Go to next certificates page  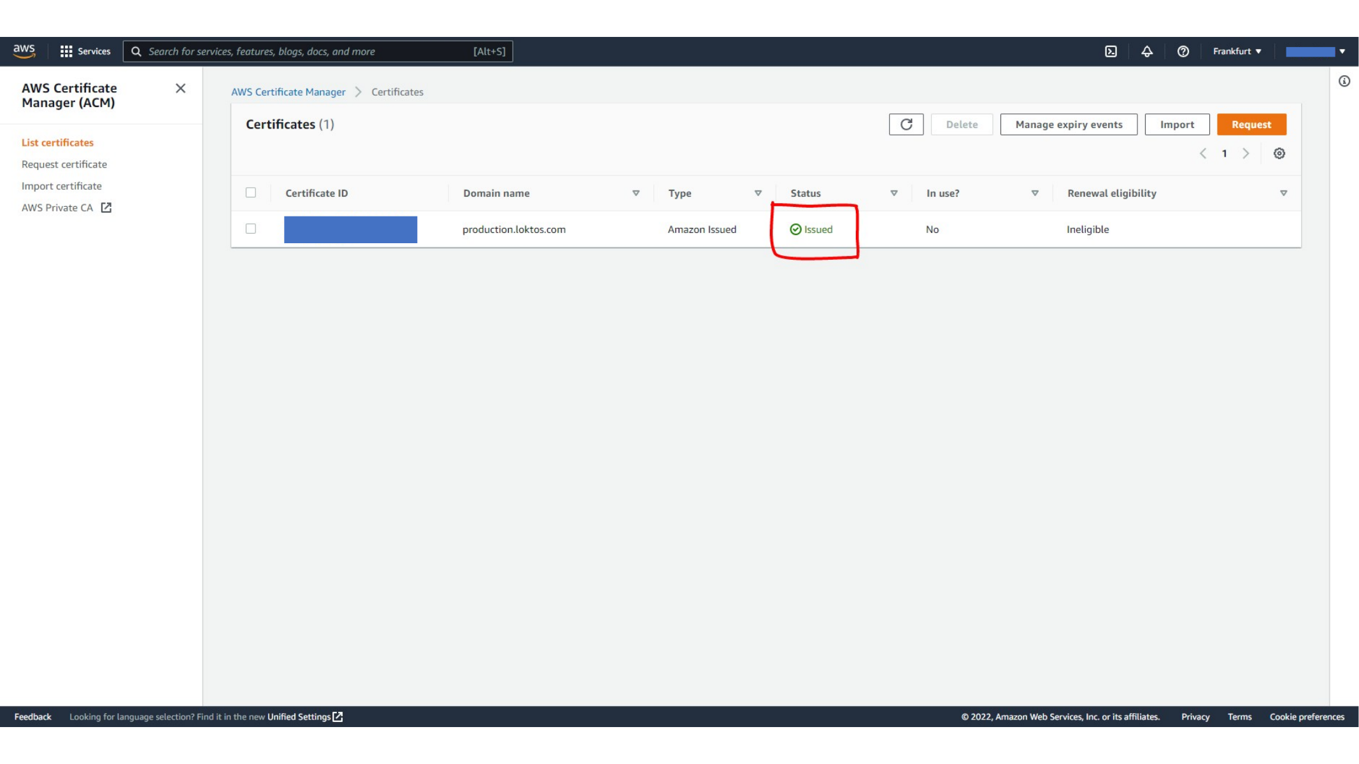click(x=1246, y=153)
